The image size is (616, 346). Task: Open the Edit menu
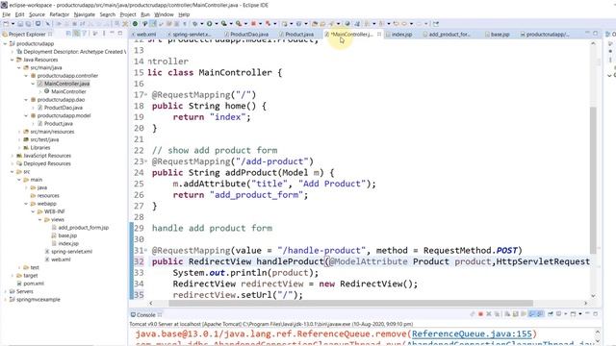click(19, 14)
